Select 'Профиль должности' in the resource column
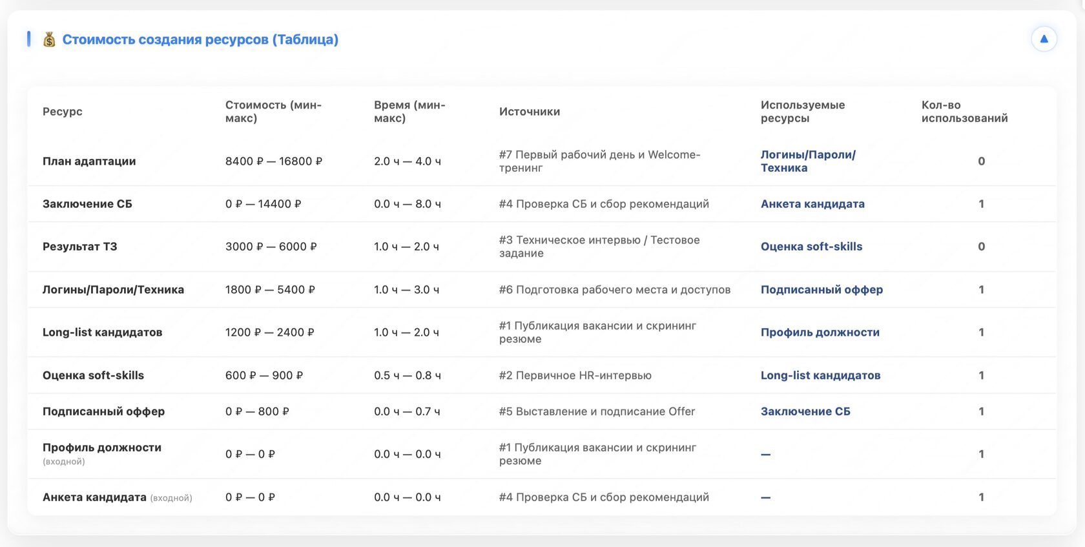 [x=102, y=448]
